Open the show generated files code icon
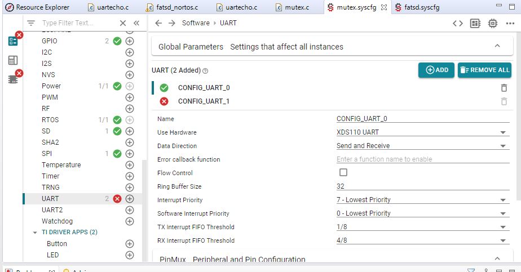Image resolution: width=521 pixels, height=272 pixels. (458, 23)
